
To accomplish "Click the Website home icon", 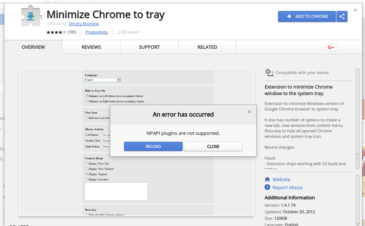I will pos(267,179).
